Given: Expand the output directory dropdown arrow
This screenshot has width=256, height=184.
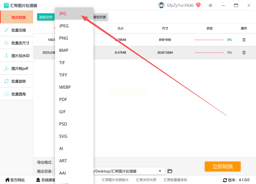Looking at the screenshot, I should pyautogui.click(x=160, y=171).
